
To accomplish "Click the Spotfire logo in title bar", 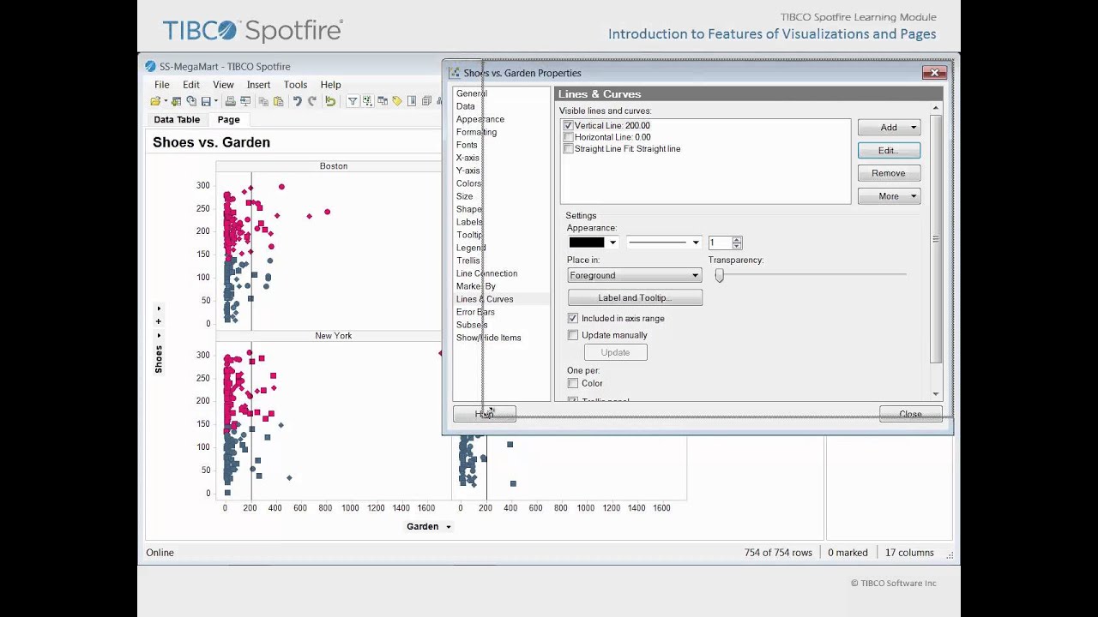I will tap(150, 66).
